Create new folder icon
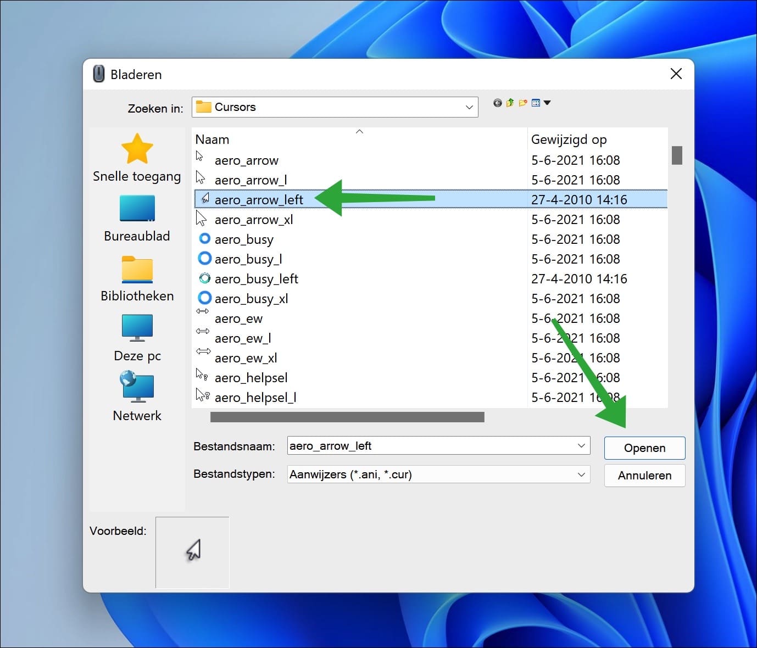This screenshot has width=757, height=648. 523,103
